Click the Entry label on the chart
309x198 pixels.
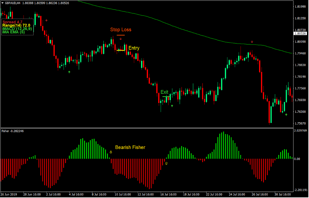point(133,48)
